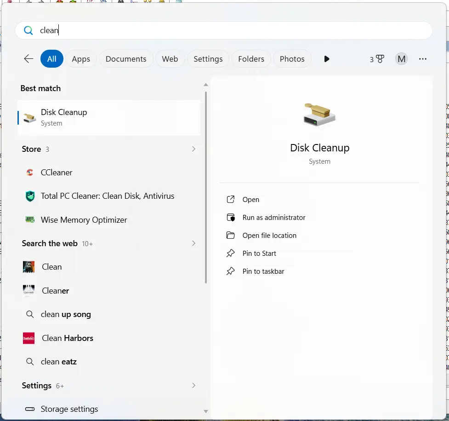
Task: Click the Open file location folder icon
Action: coord(231,236)
